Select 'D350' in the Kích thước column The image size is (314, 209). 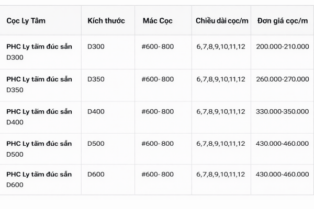point(96,79)
